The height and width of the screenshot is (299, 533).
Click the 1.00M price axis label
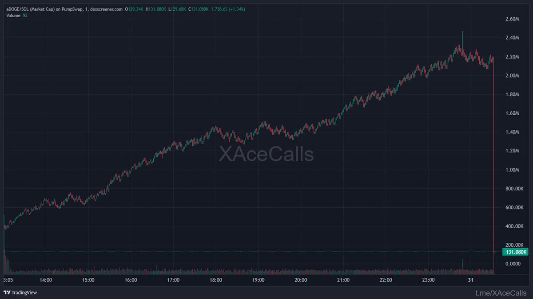pos(513,170)
